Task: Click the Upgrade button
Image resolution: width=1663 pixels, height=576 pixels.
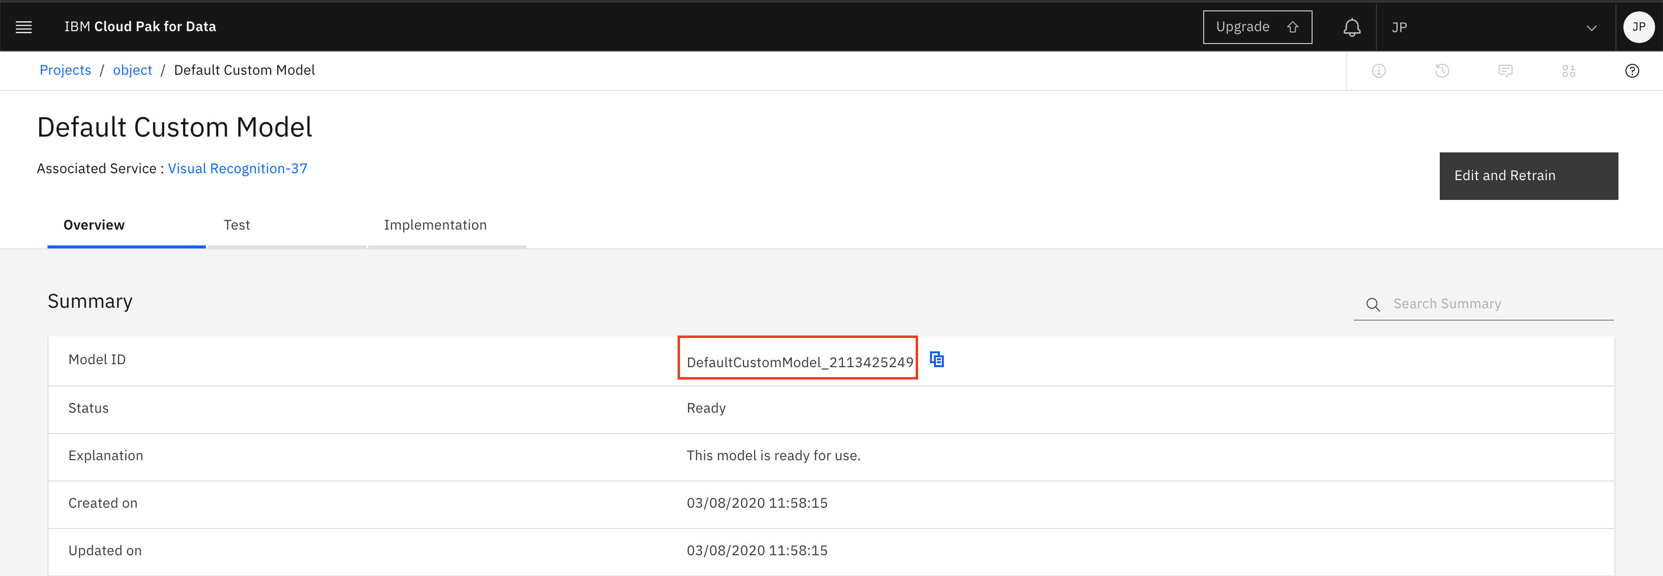Action: pos(1256,27)
